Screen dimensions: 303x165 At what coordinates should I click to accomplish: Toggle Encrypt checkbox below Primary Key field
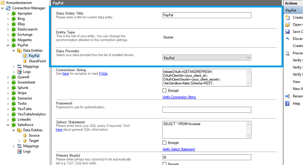(x=164, y=164)
